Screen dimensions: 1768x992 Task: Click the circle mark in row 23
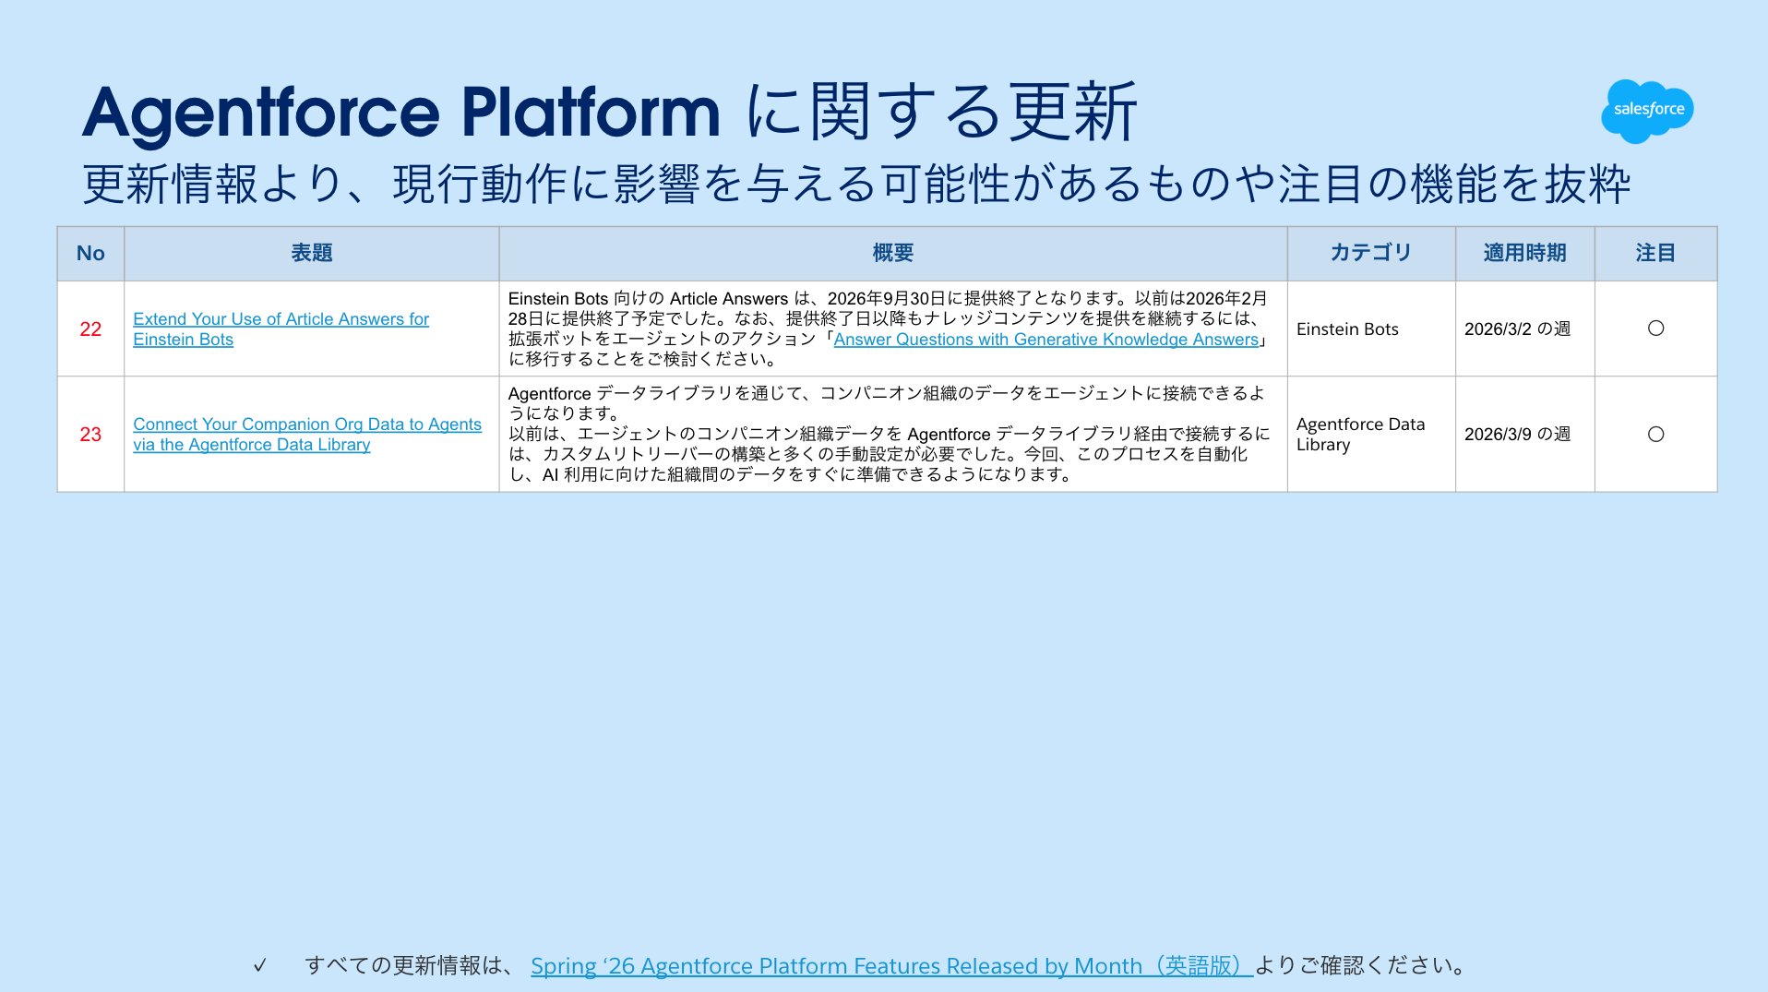click(1655, 434)
